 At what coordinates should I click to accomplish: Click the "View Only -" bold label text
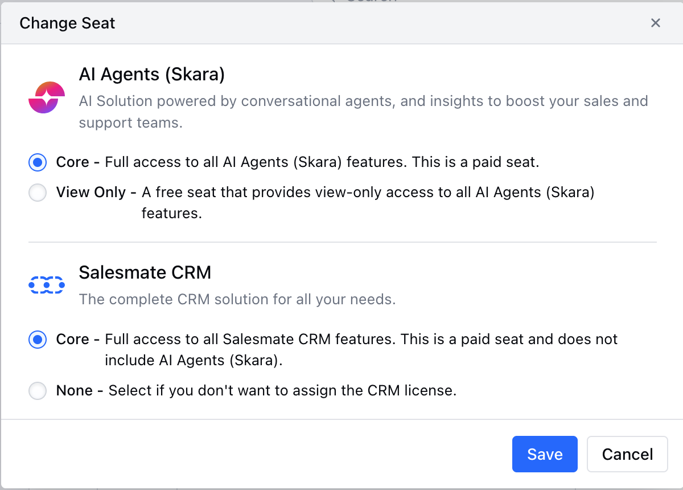point(96,193)
